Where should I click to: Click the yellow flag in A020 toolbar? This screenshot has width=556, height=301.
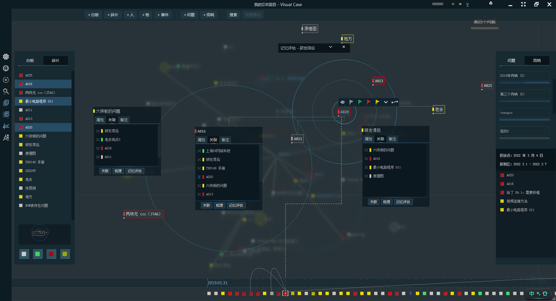point(377,102)
